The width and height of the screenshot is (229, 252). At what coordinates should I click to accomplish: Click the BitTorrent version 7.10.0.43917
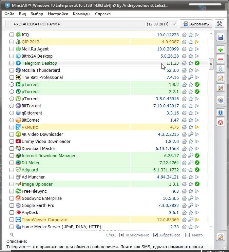pyautogui.click(x=166, y=106)
